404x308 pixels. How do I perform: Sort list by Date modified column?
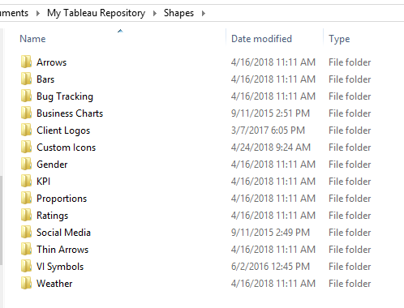tap(261, 39)
